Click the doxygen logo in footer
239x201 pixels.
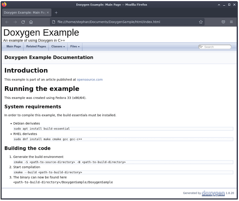click(x=213, y=193)
